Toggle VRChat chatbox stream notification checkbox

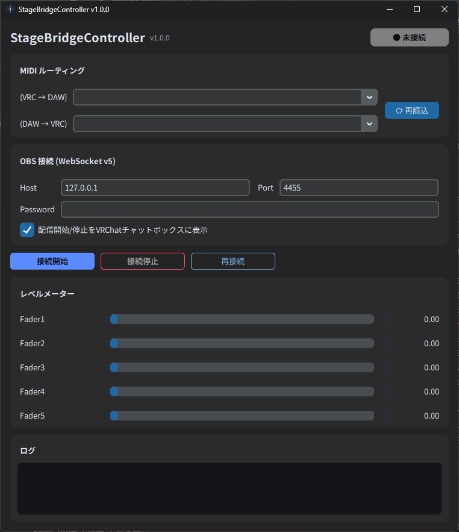(x=27, y=230)
